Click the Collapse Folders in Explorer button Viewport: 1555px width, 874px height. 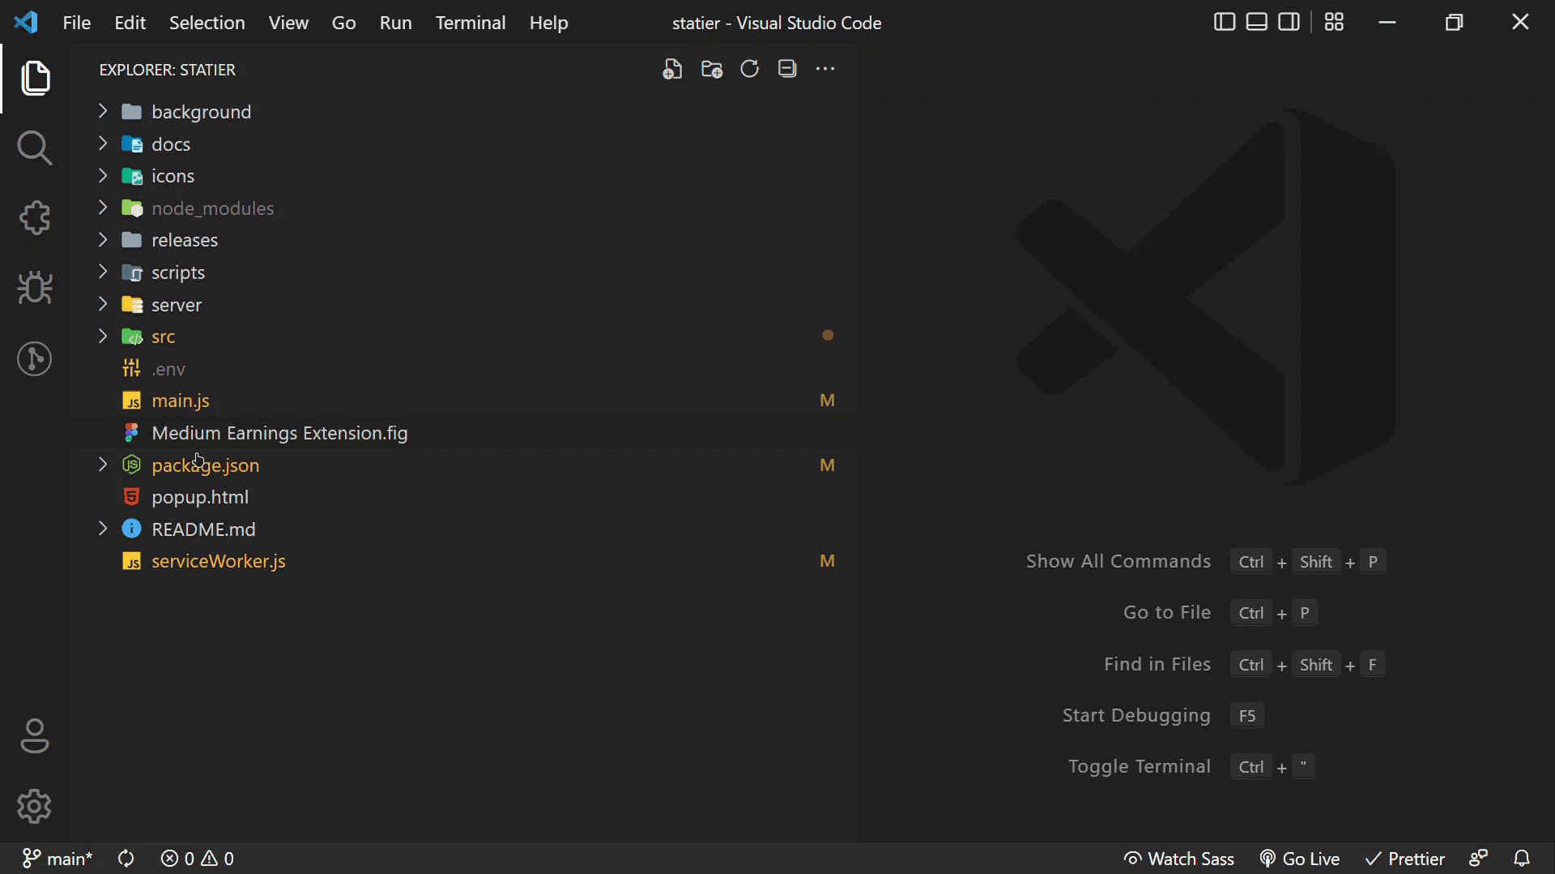click(787, 68)
